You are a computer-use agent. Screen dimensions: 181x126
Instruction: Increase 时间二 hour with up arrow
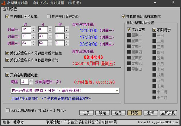tap(33, 35)
